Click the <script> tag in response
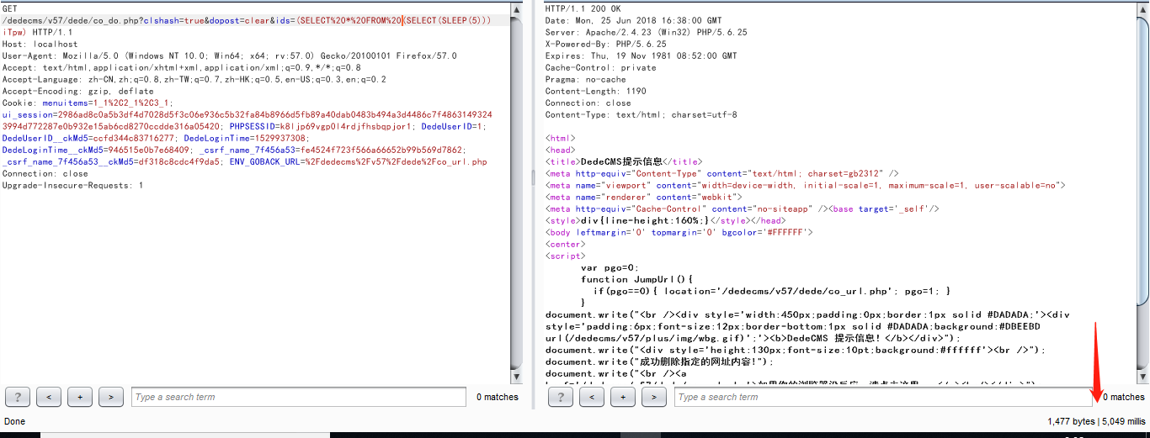Viewport: 1150px width, 438px height. point(566,256)
